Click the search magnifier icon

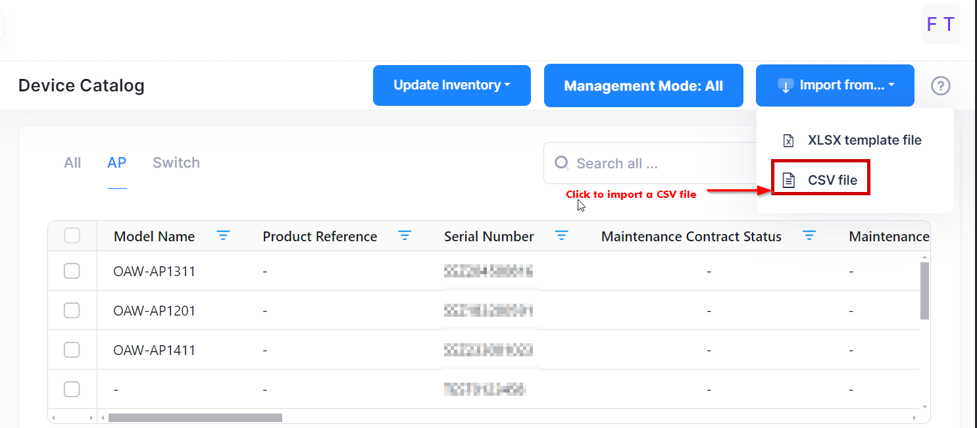pos(561,163)
